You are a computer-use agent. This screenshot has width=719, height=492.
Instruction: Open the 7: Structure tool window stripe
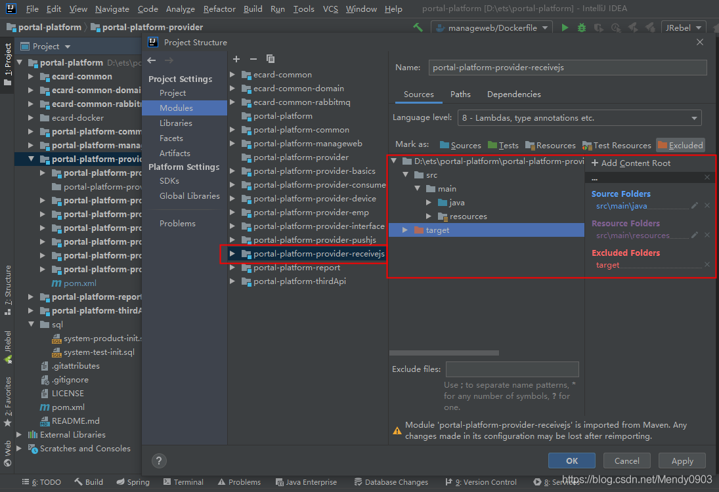coord(7,289)
